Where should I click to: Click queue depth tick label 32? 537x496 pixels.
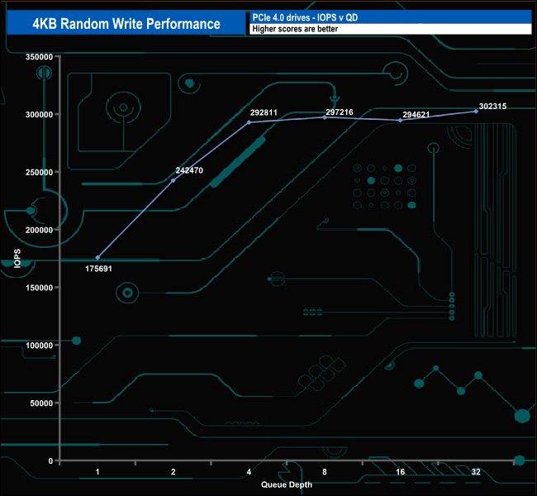(476, 472)
